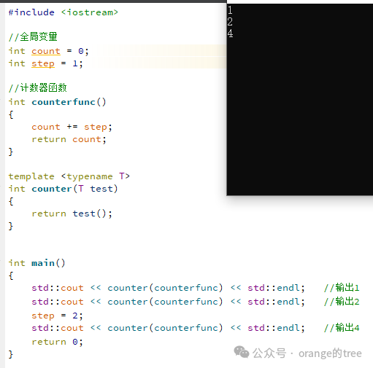Click output '4' in the console window
This screenshot has height=368, width=373.
[x=231, y=34]
